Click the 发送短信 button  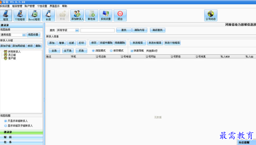point(138,43)
